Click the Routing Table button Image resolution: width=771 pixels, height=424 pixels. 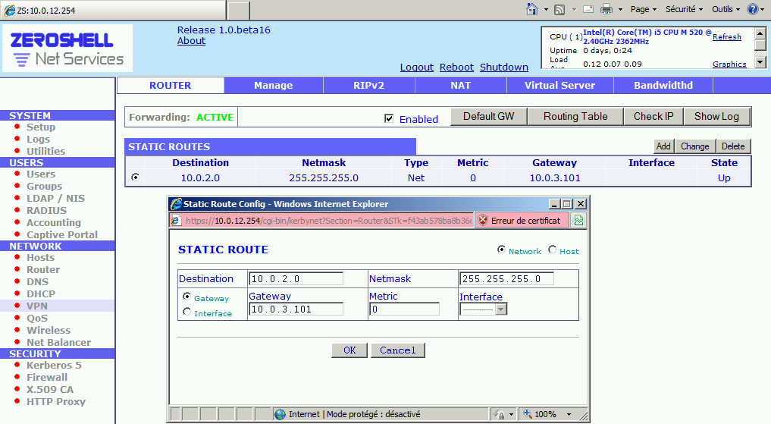pos(575,117)
